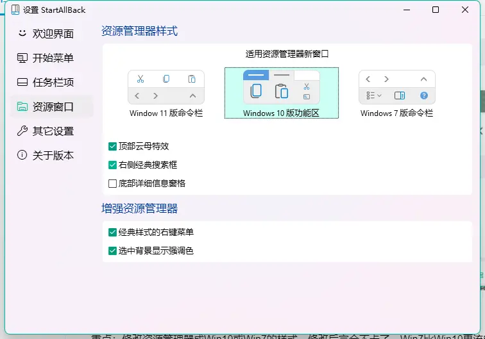Screen dimensions: 485x339
Task: Click the wrench icon beside 其它设置
Action: click(22, 131)
